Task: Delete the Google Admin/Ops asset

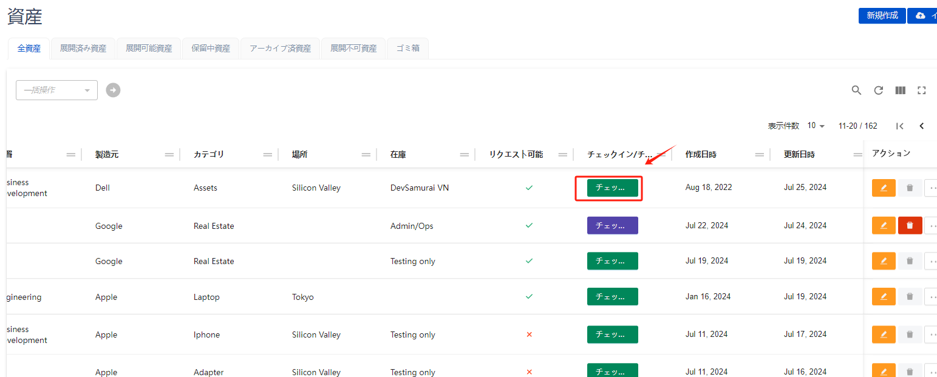Action: [910, 225]
